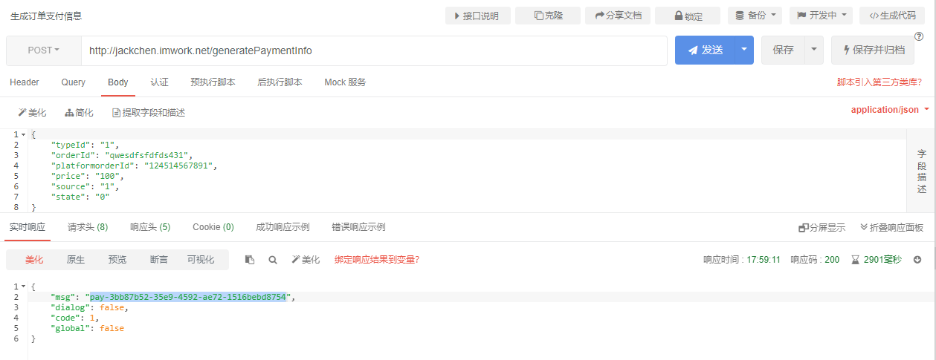Select the Body tab
This screenshot has height=360, width=936.
click(x=117, y=82)
